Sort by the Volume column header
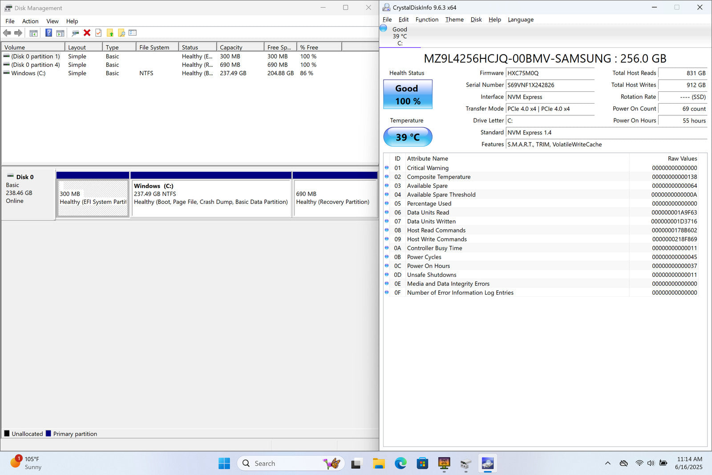The width and height of the screenshot is (712, 475). point(33,47)
